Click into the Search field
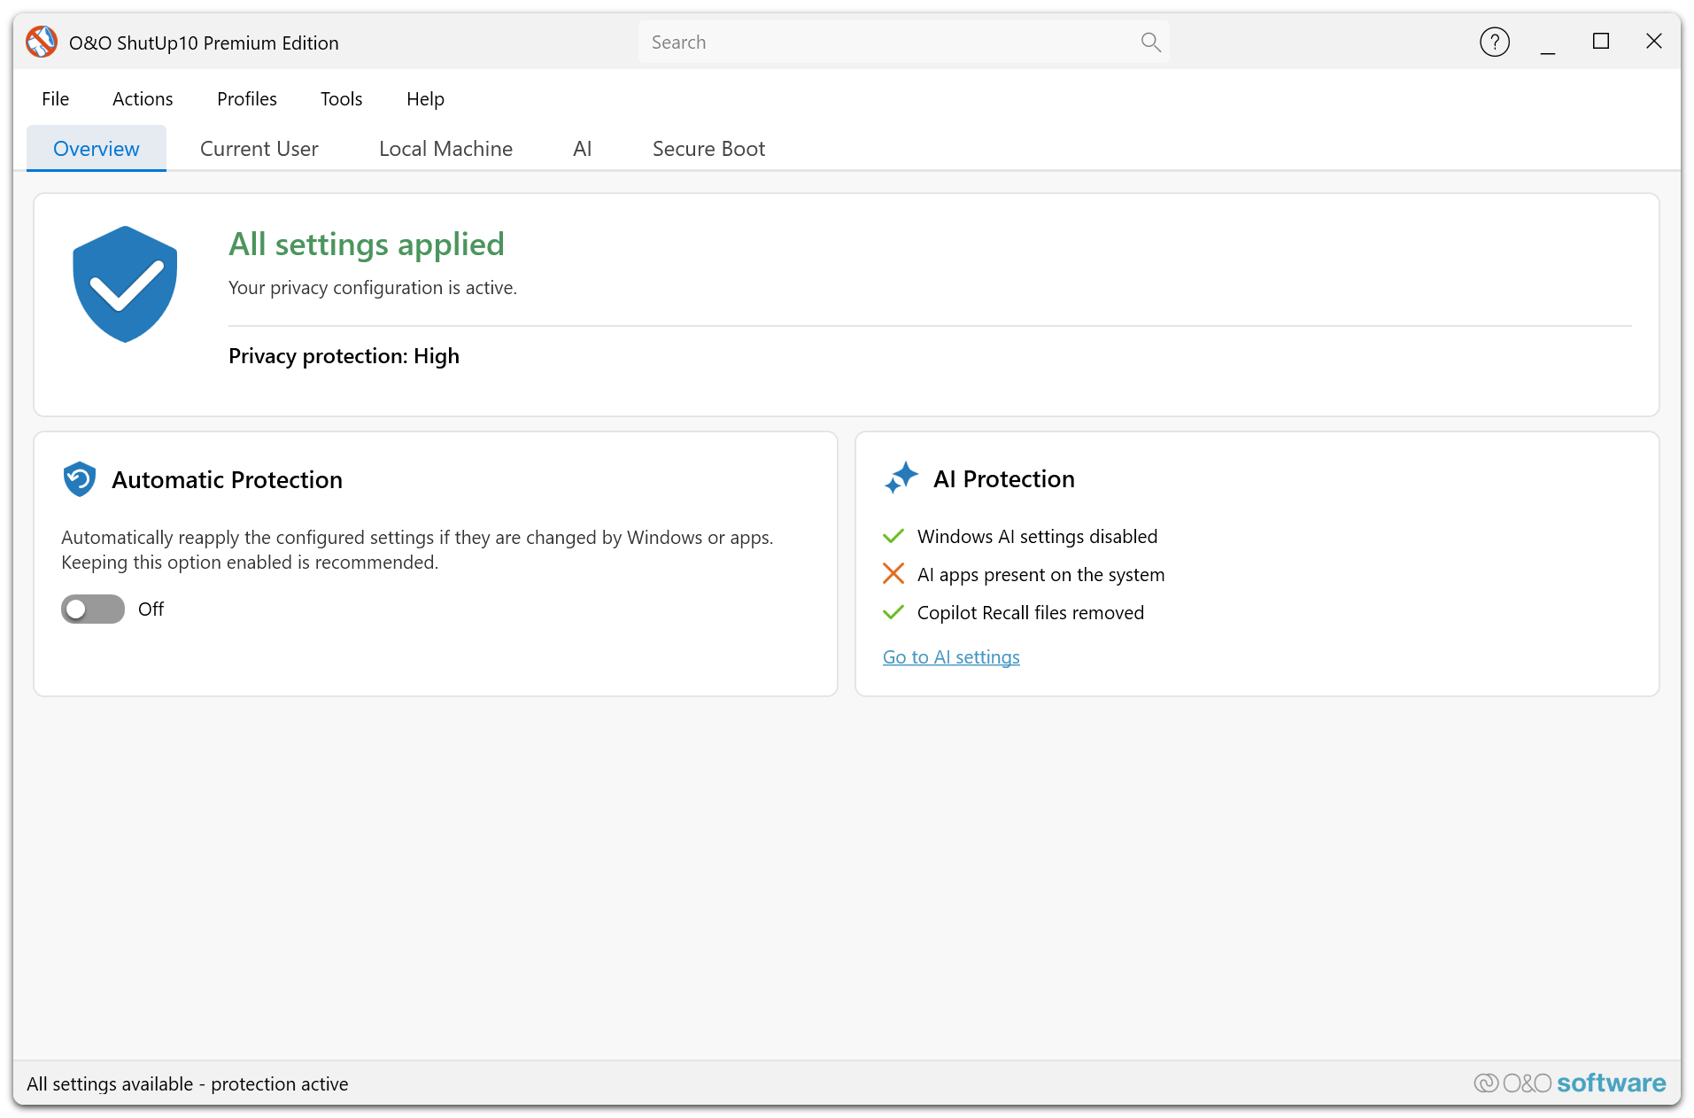This screenshot has height=1118, width=1694. (x=903, y=42)
